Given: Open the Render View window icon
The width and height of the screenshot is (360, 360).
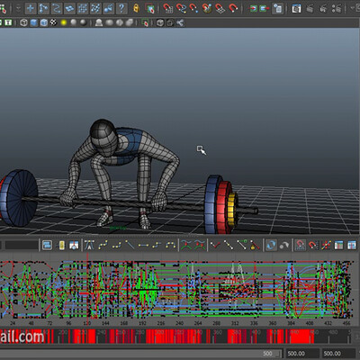Looking at the screenshot, I should click(x=296, y=8).
